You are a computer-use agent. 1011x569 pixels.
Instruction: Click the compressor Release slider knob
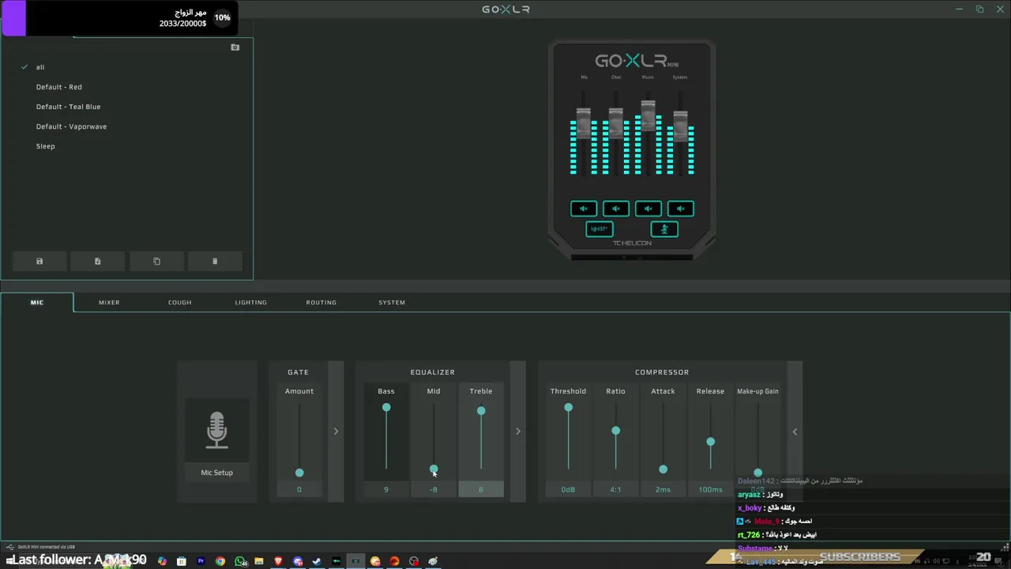point(710,442)
